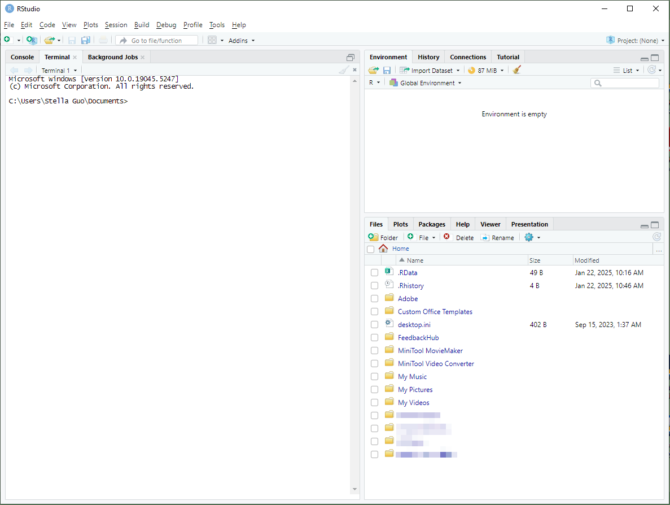Click the Rename button

pyautogui.click(x=497, y=237)
